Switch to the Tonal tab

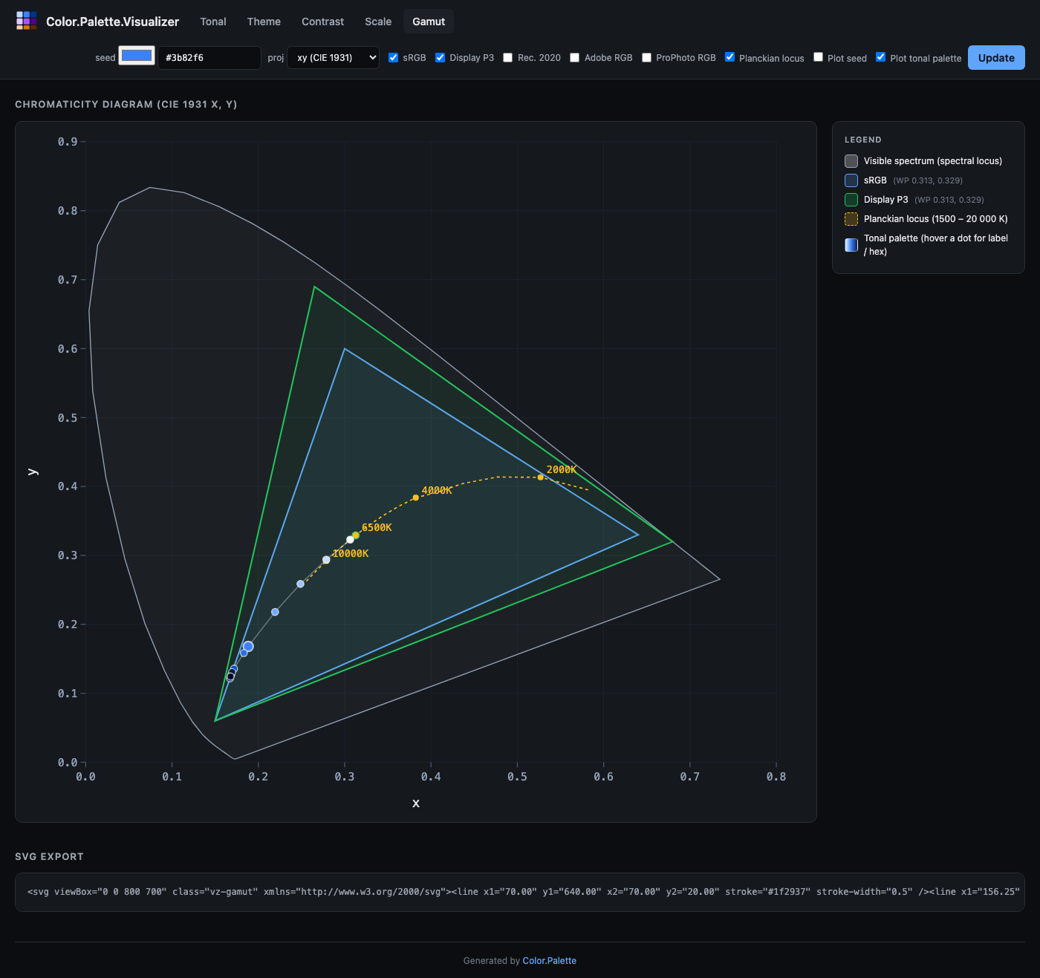click(213, 22)
